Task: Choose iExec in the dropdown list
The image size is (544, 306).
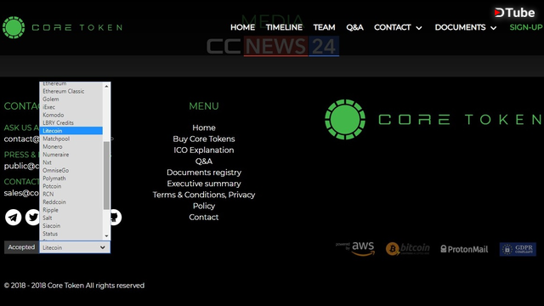Action: pos(71,107)
